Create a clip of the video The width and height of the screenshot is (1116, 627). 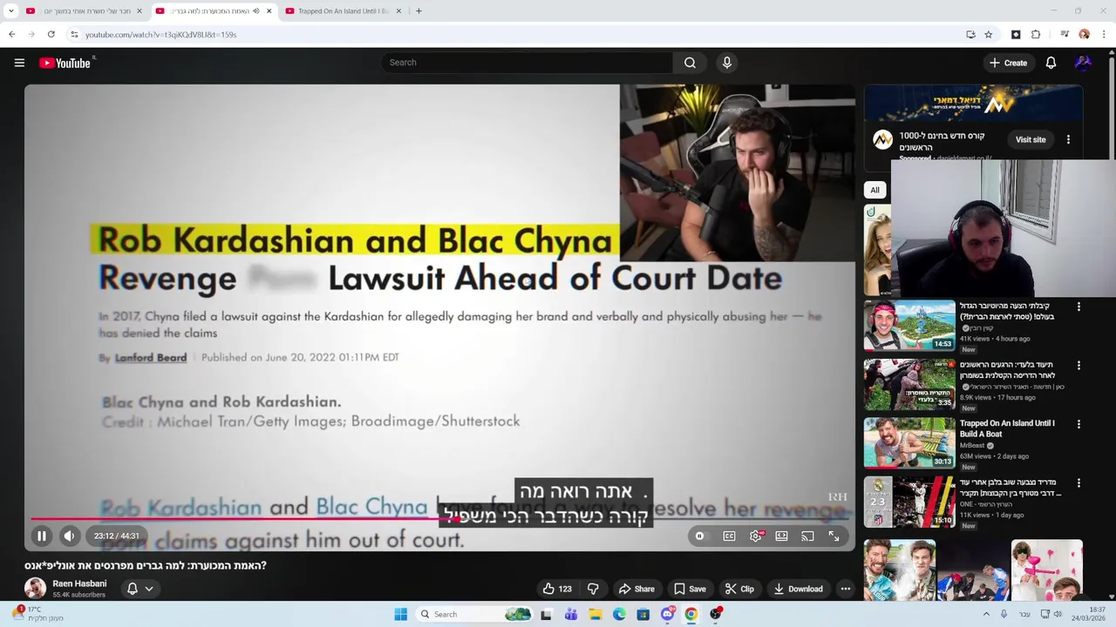pyautogui.click(x=739, y=589)
